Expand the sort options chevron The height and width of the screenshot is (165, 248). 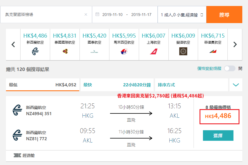click(x=236, y=85)
